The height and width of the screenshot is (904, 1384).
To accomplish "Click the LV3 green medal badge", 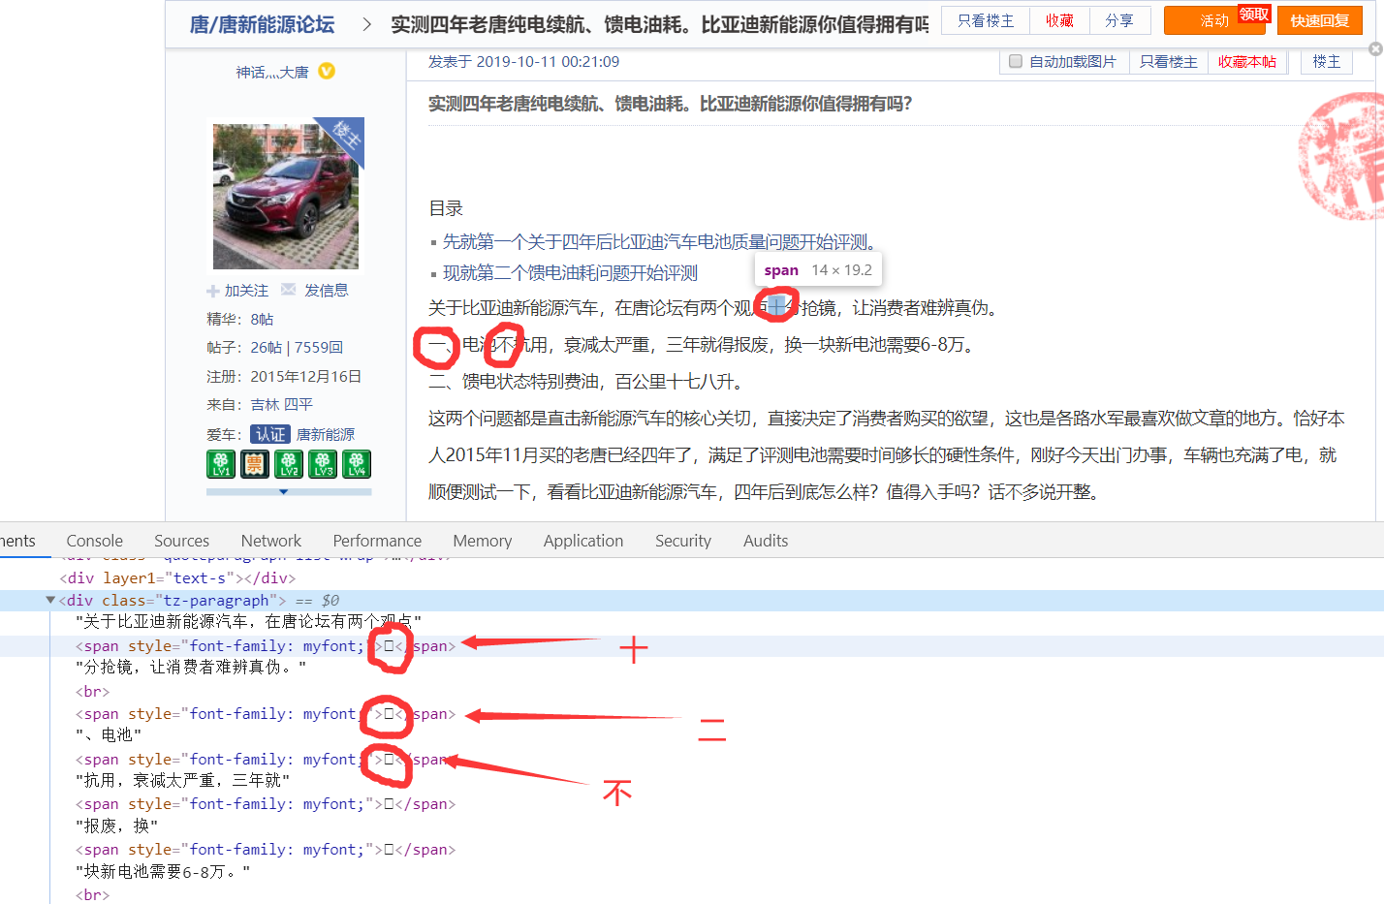I will tap(323, 464).
